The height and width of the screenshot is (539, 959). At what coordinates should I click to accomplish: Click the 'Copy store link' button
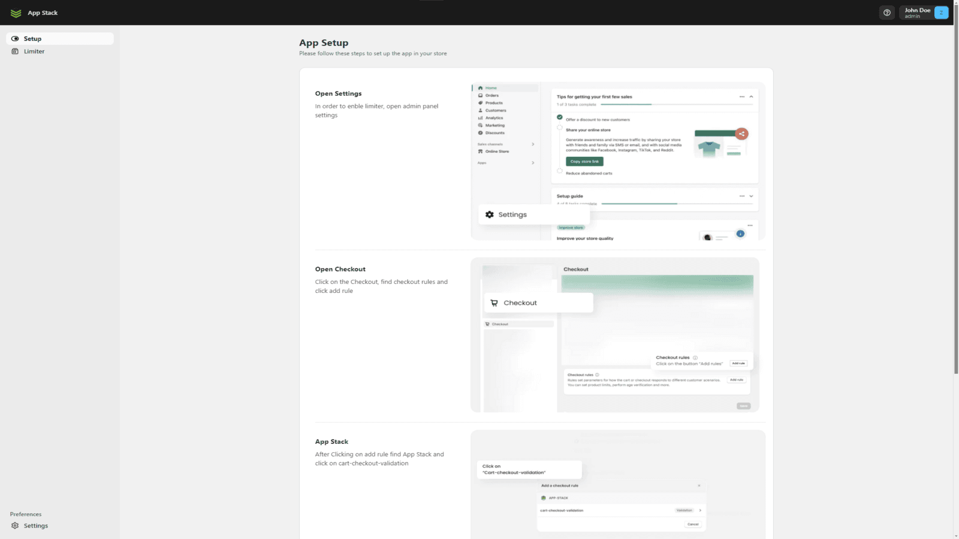coord(584,162)
